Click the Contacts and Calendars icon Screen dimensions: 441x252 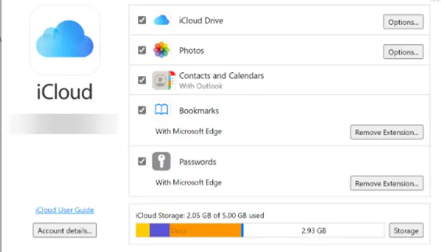click(164, 80)
